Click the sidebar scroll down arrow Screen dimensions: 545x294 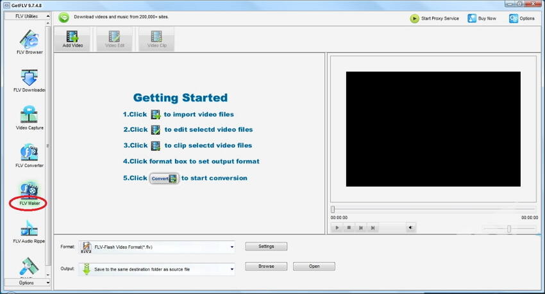click(x=48, y=275)
